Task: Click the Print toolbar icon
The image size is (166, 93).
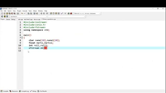Action: [18, 13]
